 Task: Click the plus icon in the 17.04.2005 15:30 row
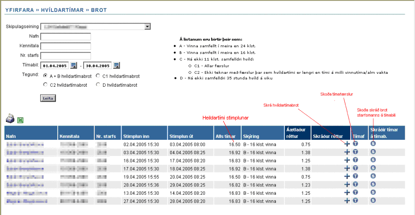(x=347, y=168)
